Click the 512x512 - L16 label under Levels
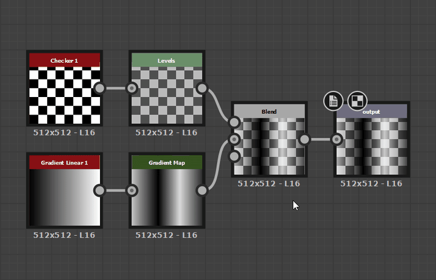436x280 pixels. click(167, 132)
